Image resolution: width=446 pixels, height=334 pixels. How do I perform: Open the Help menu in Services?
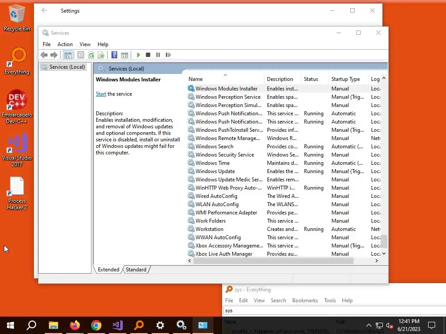(103, 44)
